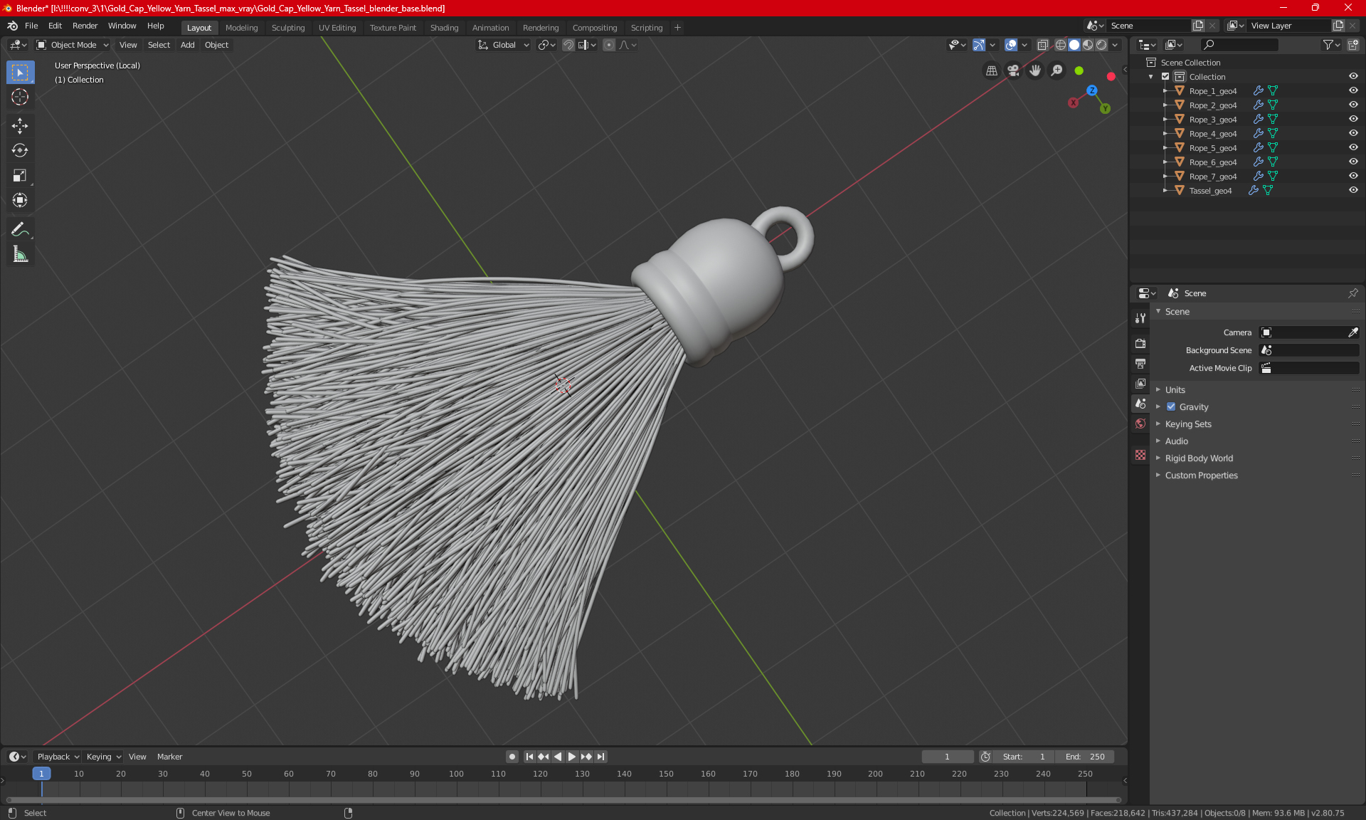Screen dimensions: 1366x820
Task: Expand the Rigid Body World section
Action: (x=1198, y=458)
